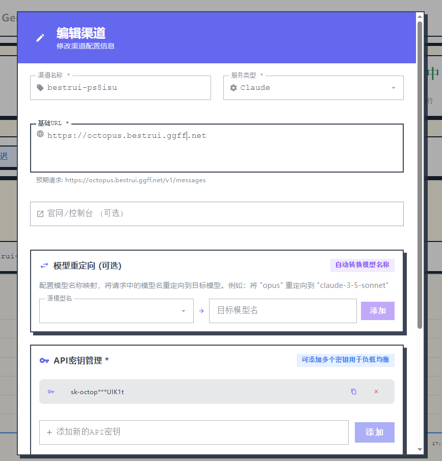Click 添加 button for new API key
Screen dimensions: 442x461
tap(375, 432)
